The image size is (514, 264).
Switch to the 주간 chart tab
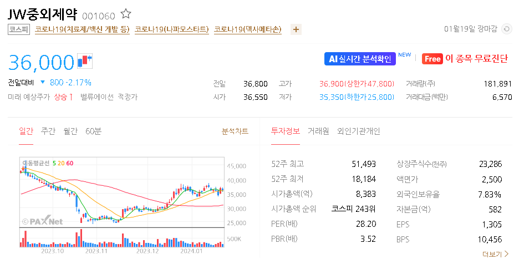pyautogui.click(x=48, y=131)
